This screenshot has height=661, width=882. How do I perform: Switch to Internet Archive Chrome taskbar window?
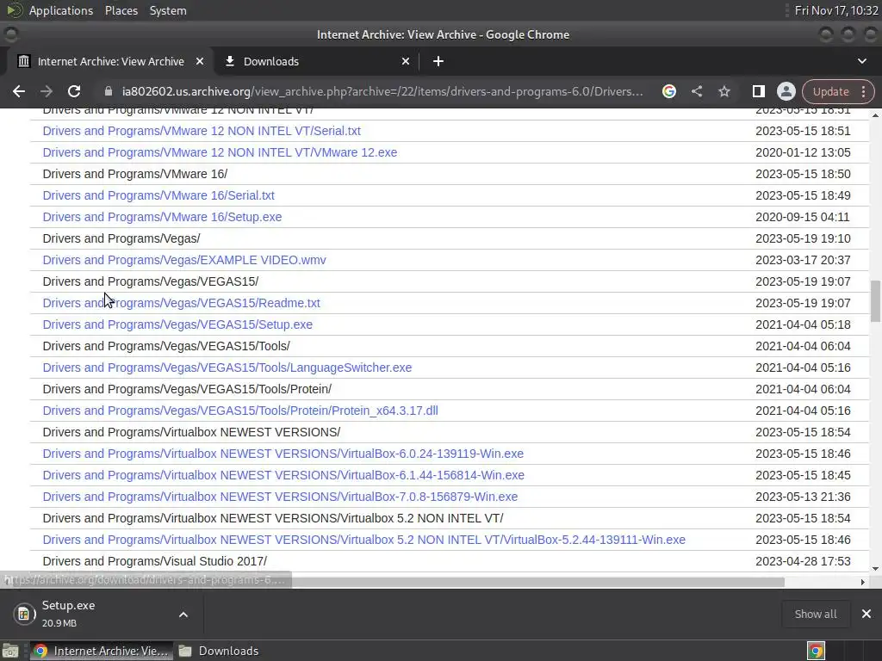pyautogui.click(x=101, y=651)
